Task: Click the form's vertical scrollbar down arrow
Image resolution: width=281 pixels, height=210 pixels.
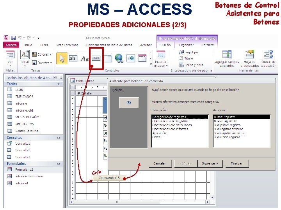Action: pyautogui.click(x=212, y=197)
